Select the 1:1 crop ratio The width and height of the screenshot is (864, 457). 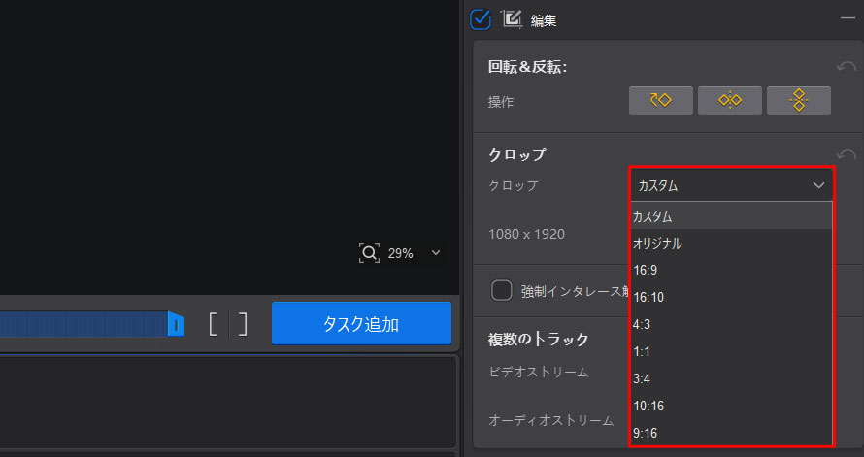click(x=731, y=350)
